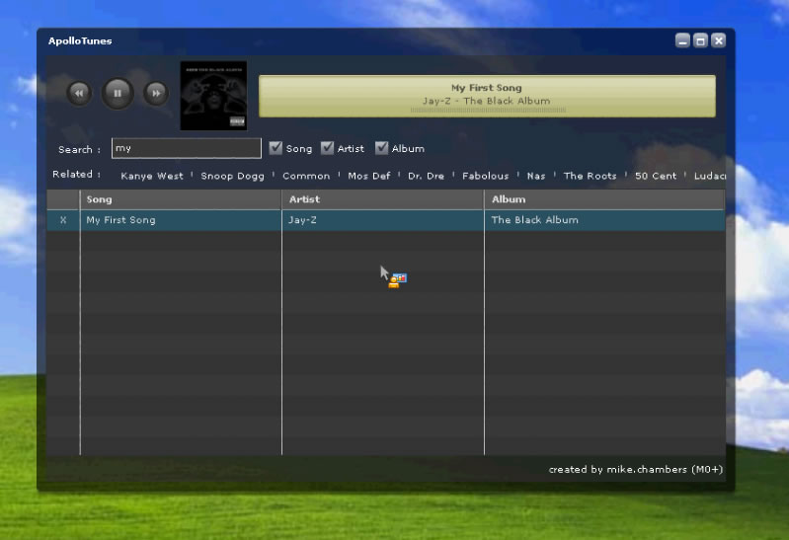Select the My First Song cell
Viewport: 789px width, 540px height.
181,220
